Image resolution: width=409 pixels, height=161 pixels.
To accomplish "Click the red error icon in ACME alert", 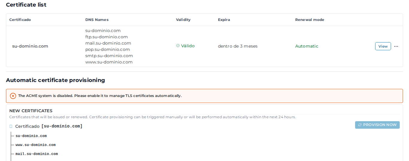I will click(13, 96).
